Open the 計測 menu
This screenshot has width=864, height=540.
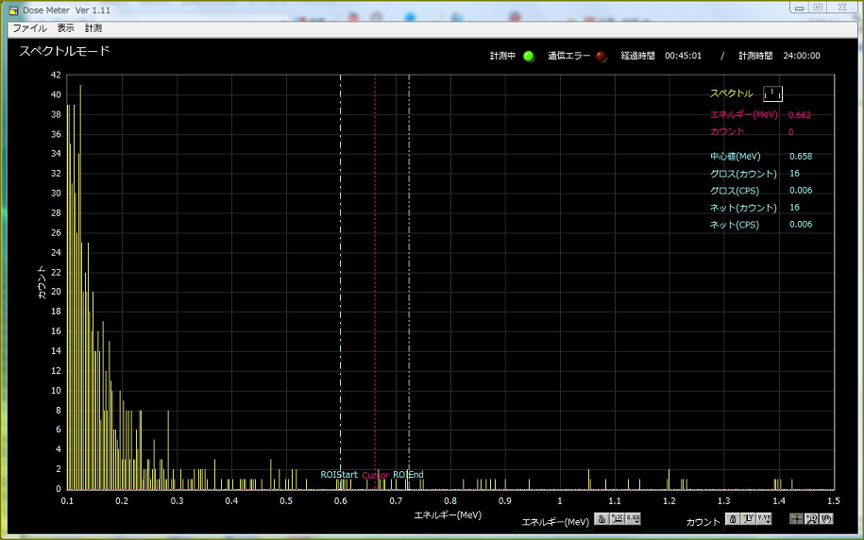coord(93,28)
